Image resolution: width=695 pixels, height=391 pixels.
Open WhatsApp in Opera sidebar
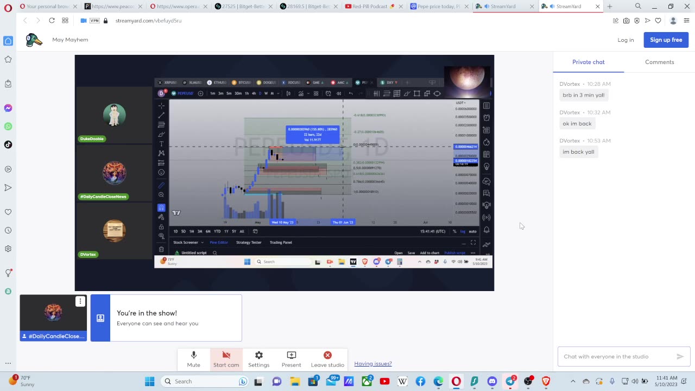(x=8, y=127)
